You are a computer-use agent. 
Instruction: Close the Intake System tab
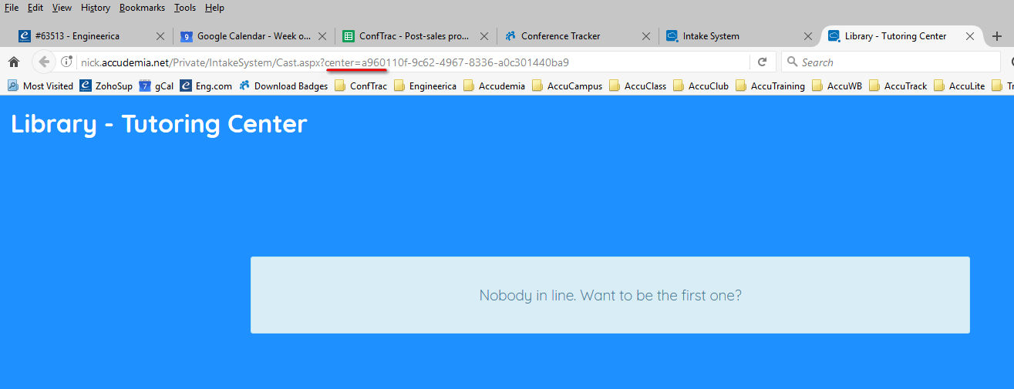808,36
